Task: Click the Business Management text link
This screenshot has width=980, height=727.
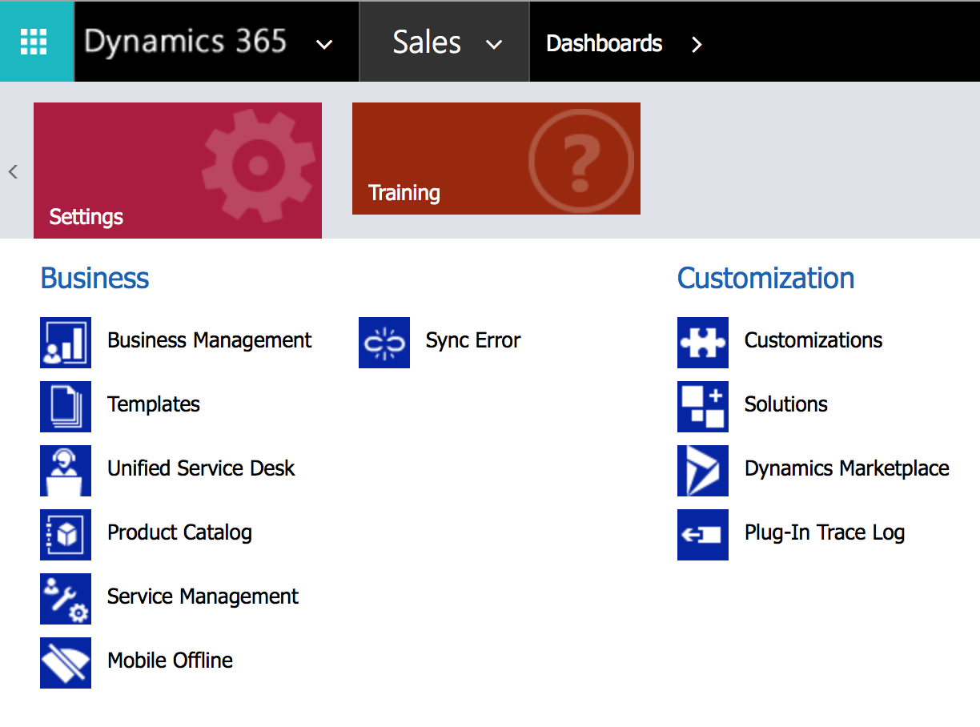Action: coord(209,340)
